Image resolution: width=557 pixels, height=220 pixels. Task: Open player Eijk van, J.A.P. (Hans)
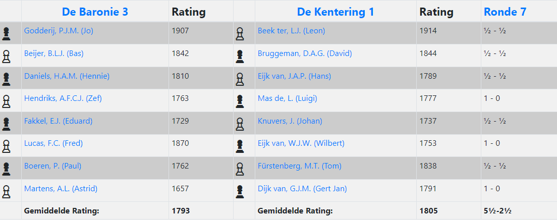[295, 76]
